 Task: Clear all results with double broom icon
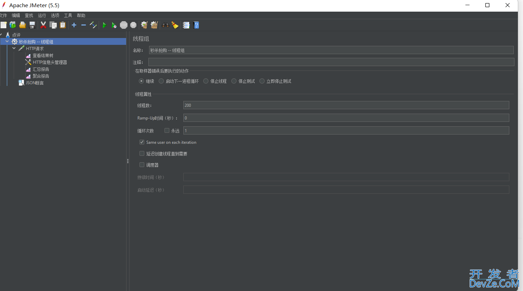point(154,25)
